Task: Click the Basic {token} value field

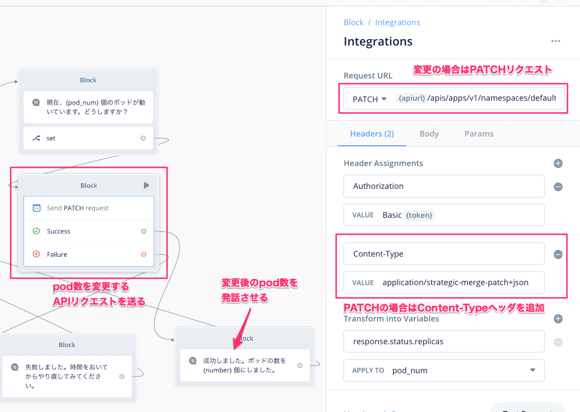Action: (x=444, y=215)
